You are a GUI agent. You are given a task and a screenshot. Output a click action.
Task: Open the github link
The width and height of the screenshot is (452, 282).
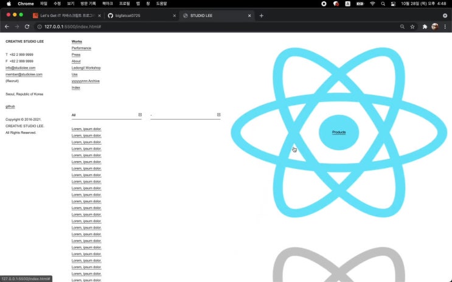pos(10,106)
